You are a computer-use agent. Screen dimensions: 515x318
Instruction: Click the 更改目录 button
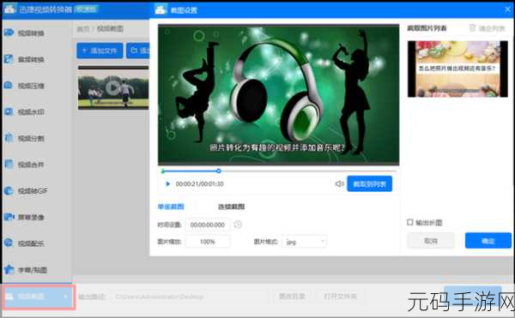[x=292, y=297]
